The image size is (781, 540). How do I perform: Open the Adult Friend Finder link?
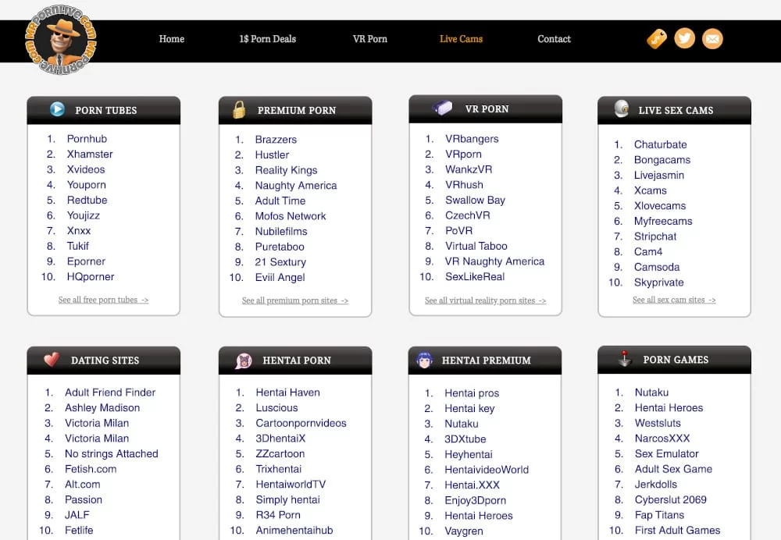click(x=110, y=393)
